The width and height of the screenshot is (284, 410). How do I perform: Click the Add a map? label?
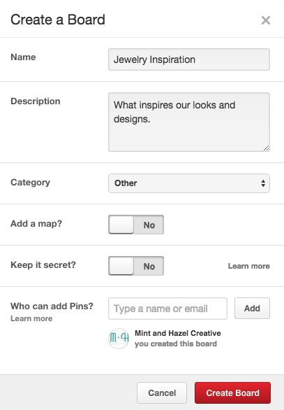pyautogui.click(x=36, y=224)
